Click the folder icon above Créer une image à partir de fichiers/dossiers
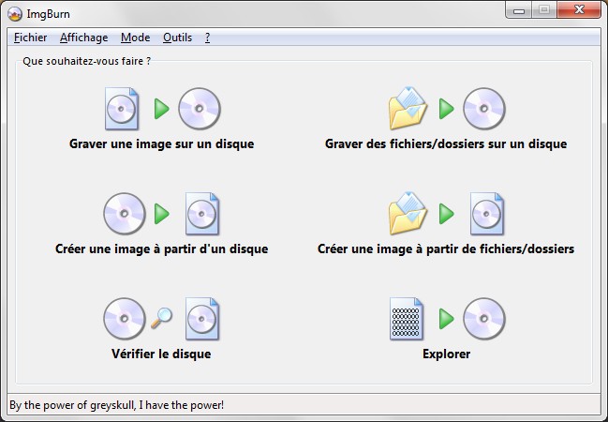The width and height of the screenshot is (608, 422). 408,213
